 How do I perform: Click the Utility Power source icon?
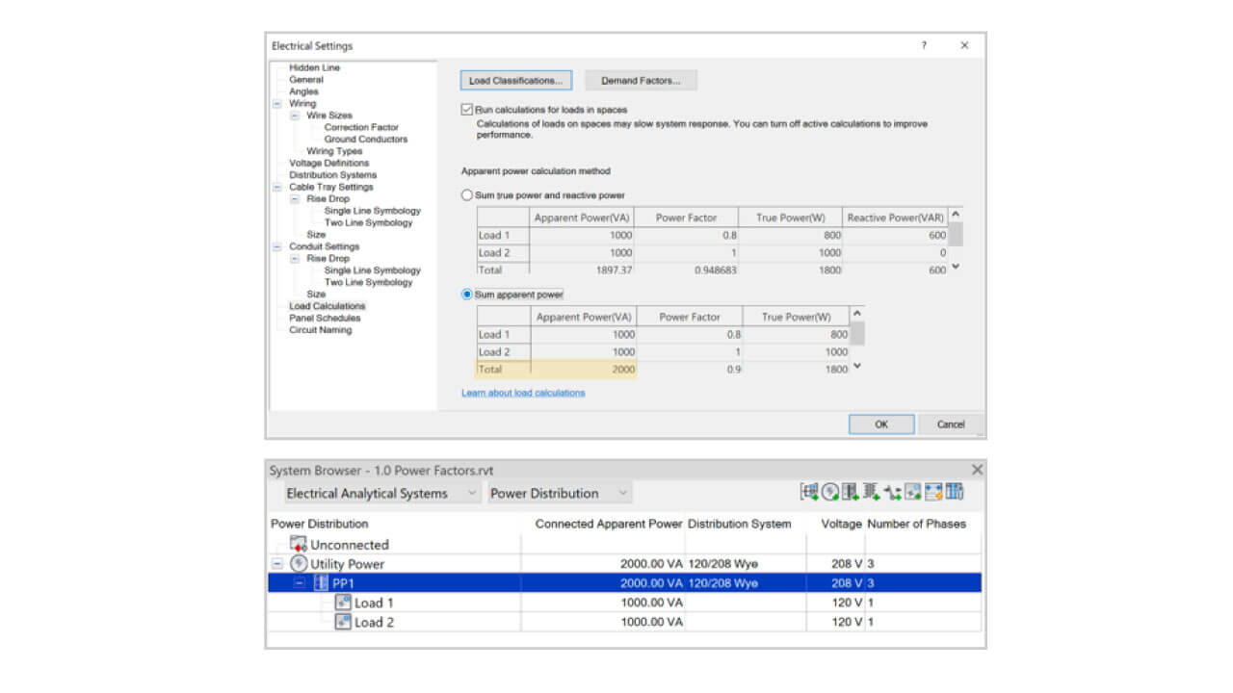pyautogui.click(x=299, y=564)
